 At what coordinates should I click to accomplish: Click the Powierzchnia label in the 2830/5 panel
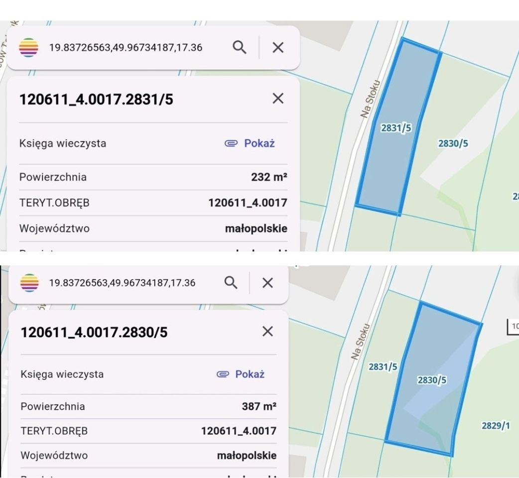pyautogui.click(x=53, y=406)
